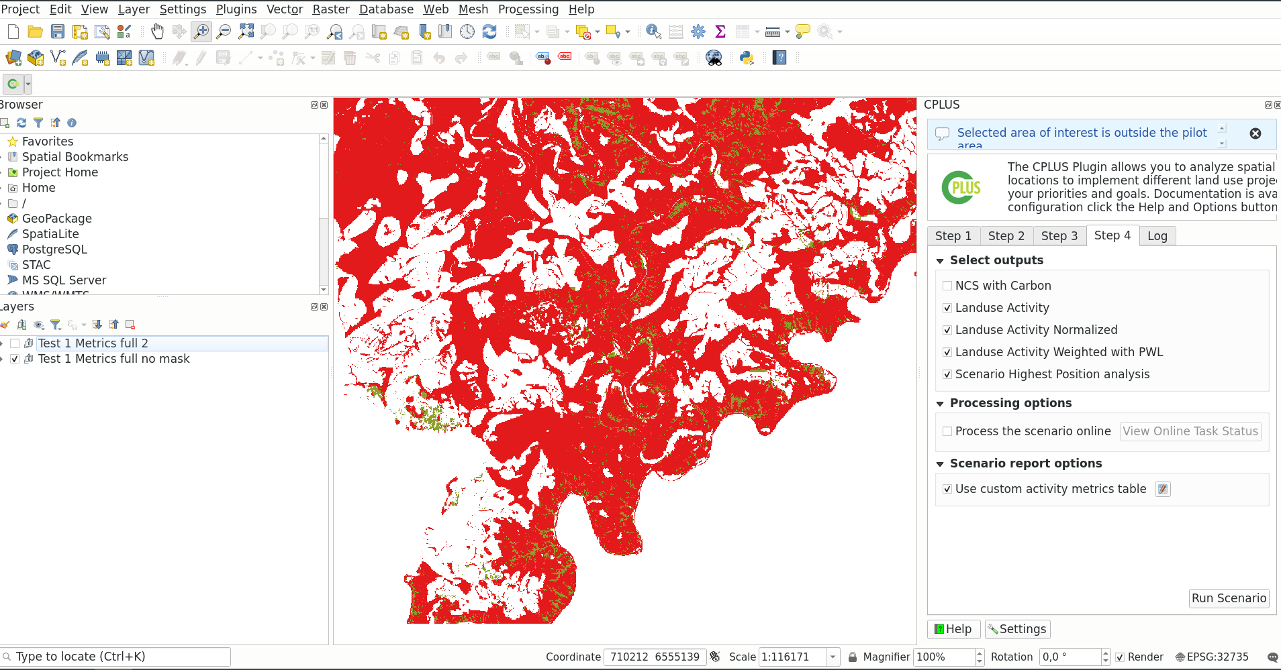Click the Run Scenario button
The image size is (1281, 670).
[1229, 598]
